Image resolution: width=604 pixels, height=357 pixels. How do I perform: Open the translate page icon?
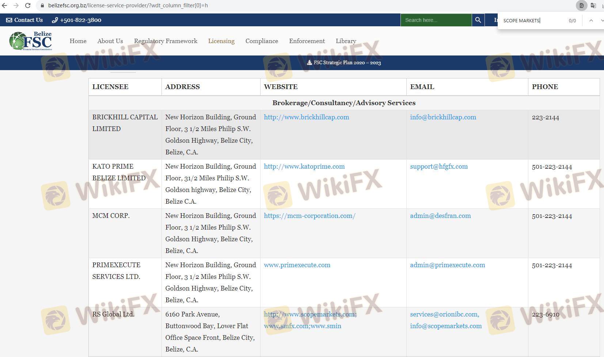[593, 5]
